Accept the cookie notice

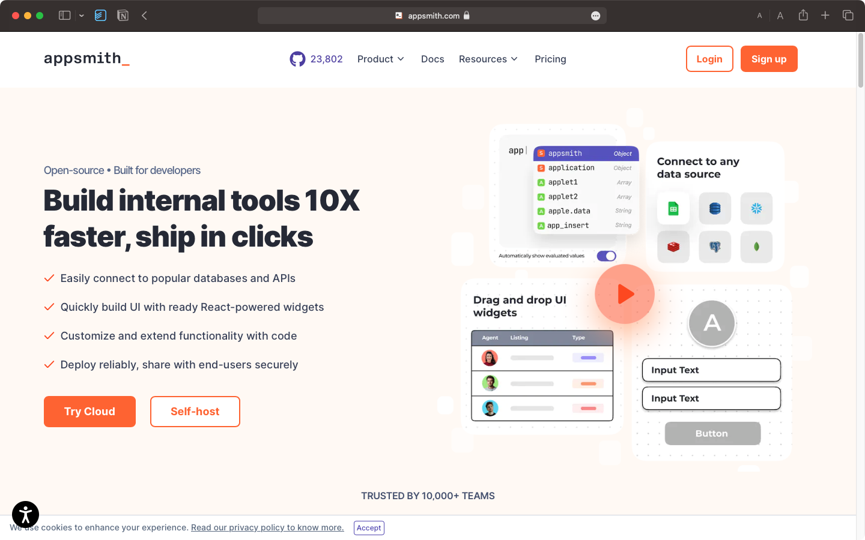(x=369, y=528)
